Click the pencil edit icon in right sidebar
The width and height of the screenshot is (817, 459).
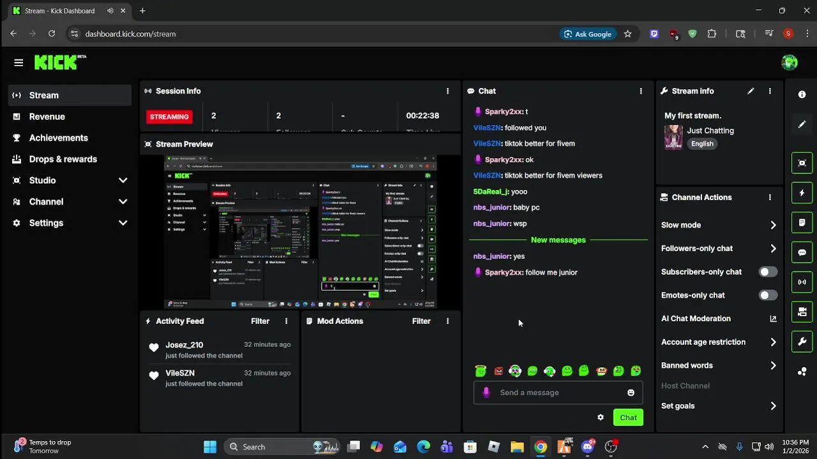802,124
